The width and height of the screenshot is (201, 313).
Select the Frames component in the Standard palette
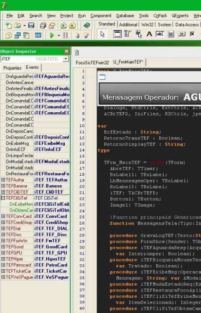point(117,34)
